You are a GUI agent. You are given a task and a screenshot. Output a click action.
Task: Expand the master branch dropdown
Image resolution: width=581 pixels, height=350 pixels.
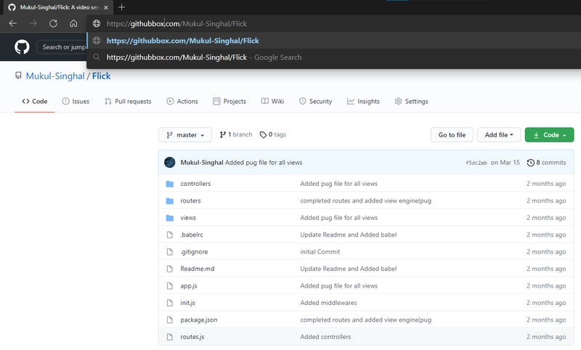185,135
